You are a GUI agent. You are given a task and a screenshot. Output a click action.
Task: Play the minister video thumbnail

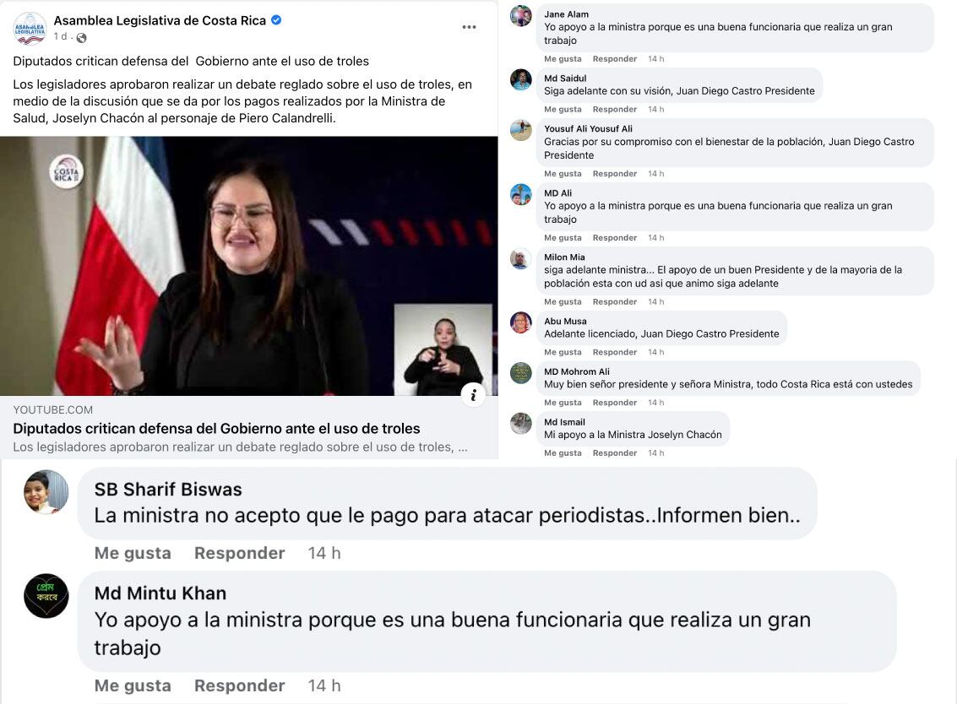tap(249, 266)
